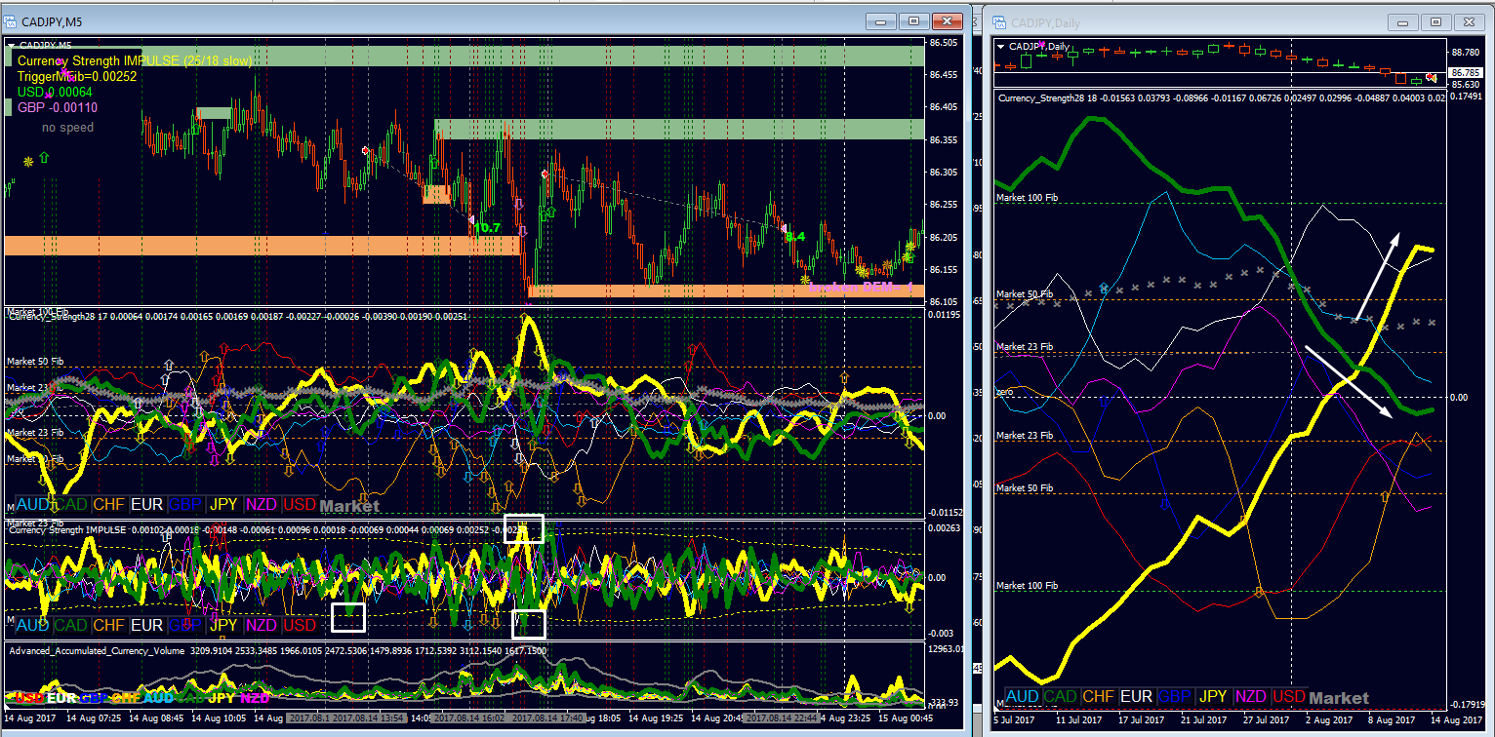Select CAD button in Currency Strength IMPULSE subwindow

click(70, 625)
